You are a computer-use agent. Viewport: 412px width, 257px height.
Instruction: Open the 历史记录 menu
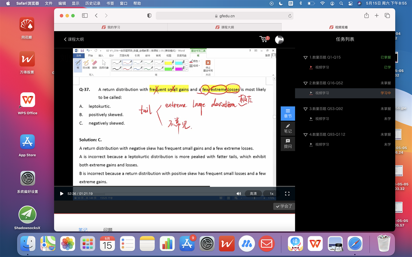(93, 3)
